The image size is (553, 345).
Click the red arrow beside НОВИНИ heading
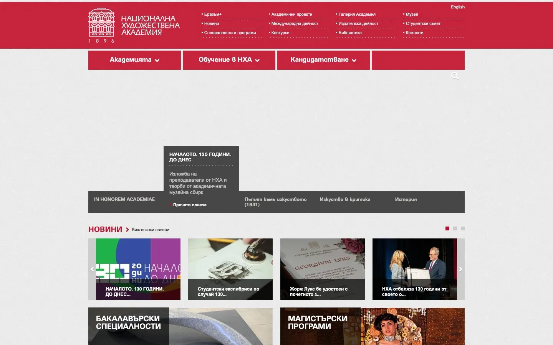127,230
